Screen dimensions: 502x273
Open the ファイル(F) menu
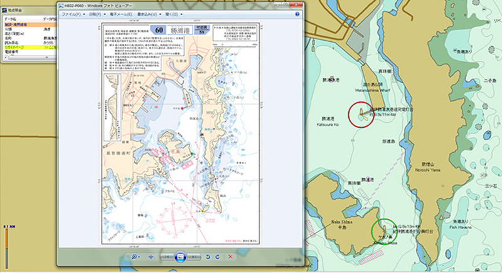72,14
